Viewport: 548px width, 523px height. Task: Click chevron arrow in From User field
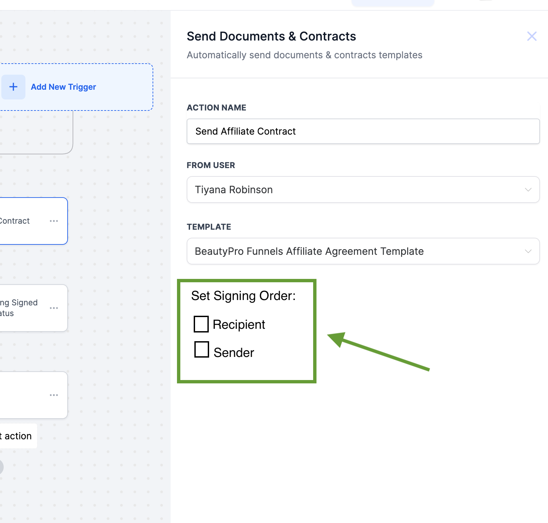coord(528,190)
